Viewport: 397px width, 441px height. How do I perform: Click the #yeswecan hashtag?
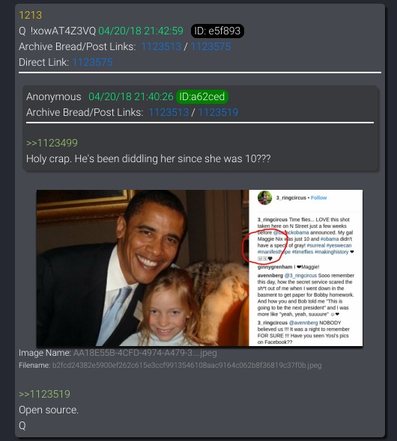pyautogui.click(x=339, y=245)
